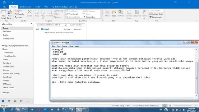Select the To Manager quick step
Viewport: 199px width, 112px height.
pos(89,11)
